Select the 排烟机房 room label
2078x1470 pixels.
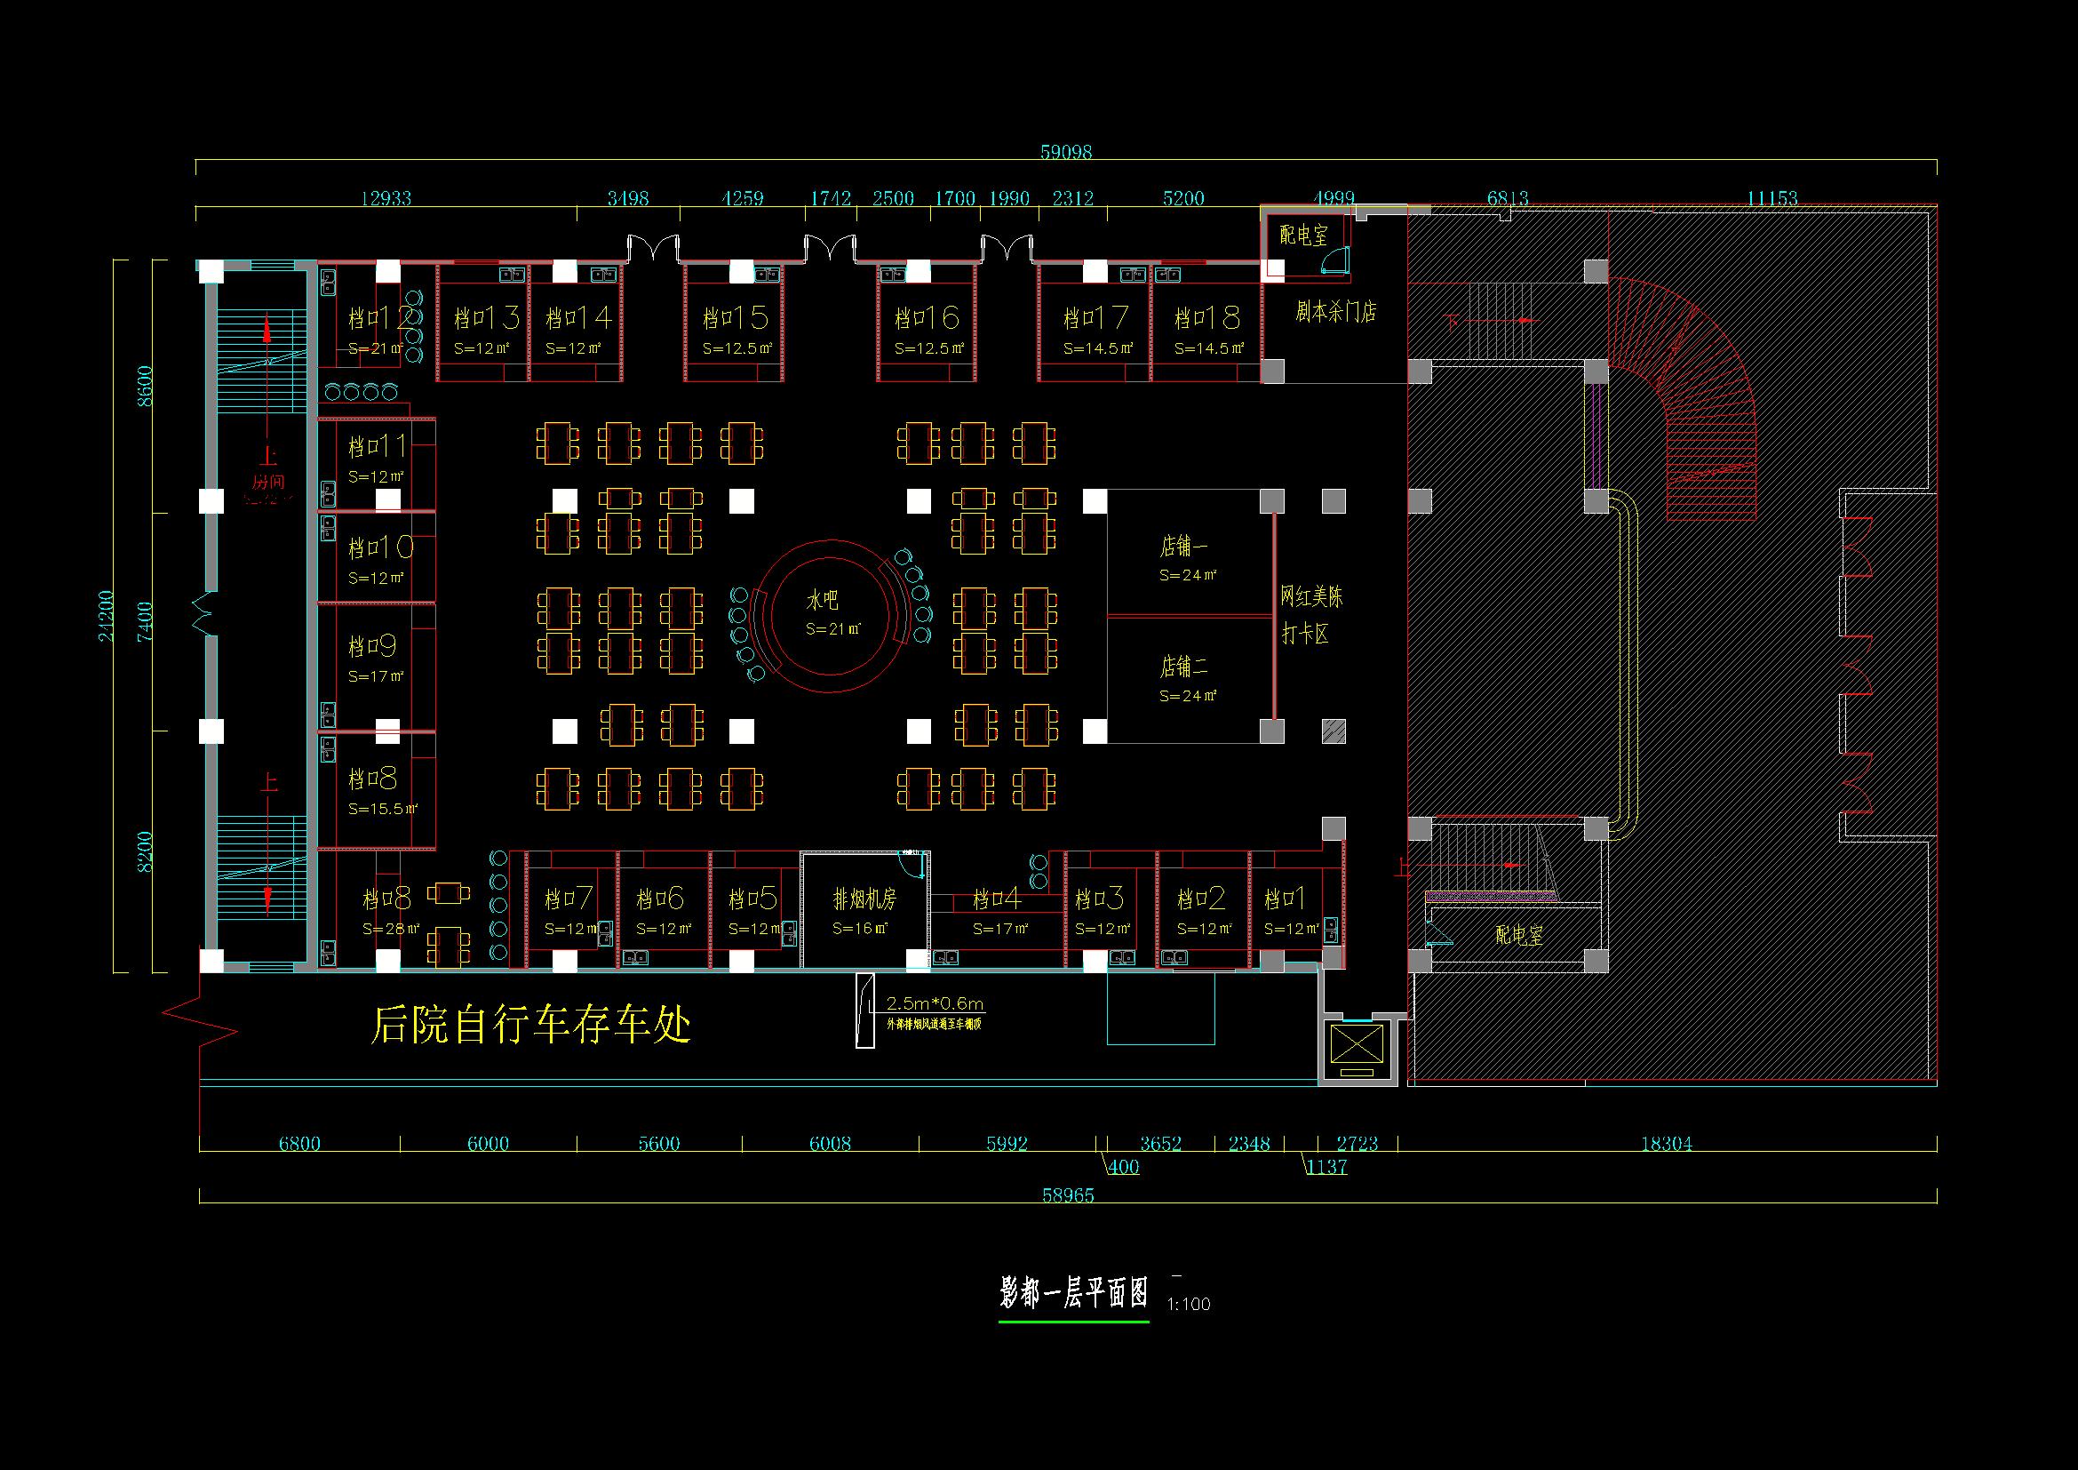click(864, 899)
